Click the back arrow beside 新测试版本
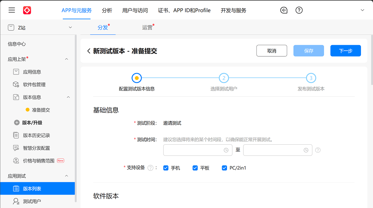373x208 pixels. click(89, 51)
